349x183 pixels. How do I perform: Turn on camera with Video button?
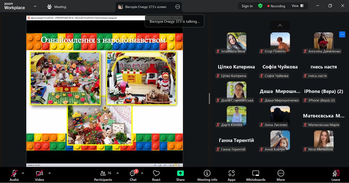coord(39,175)
